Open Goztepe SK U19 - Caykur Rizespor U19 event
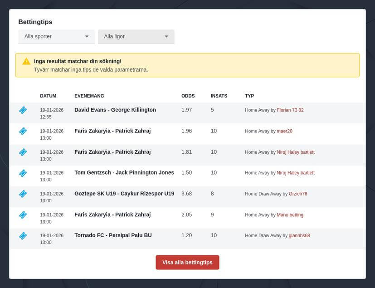375x288 pixels. pyautogui.click(x=124, y=193)
